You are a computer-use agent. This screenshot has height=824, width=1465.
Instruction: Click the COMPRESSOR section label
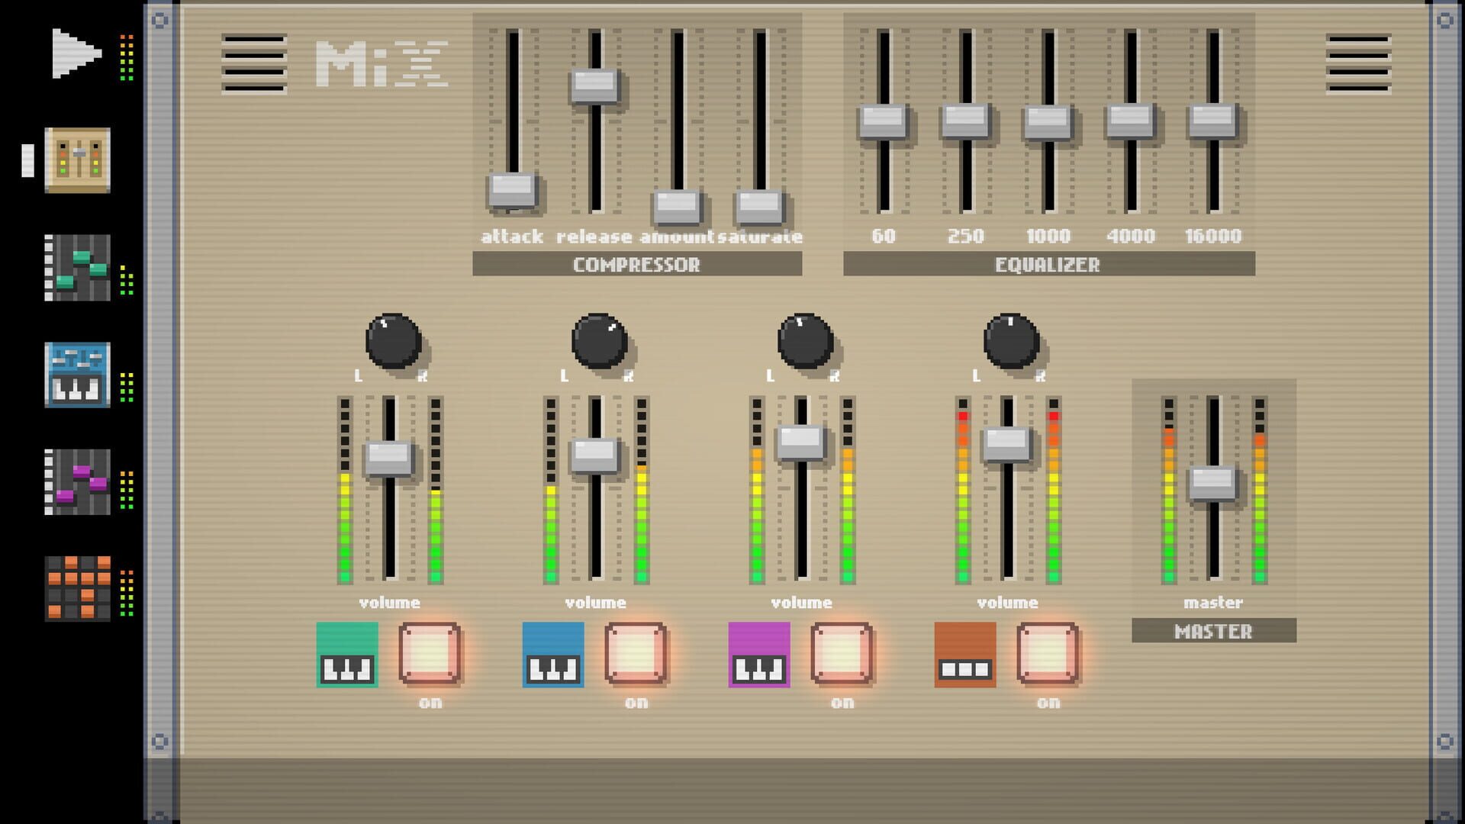[x=637, y=265]
